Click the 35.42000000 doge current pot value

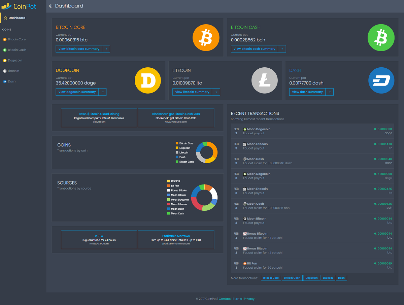pyautogui.click(x=76, y=83)
